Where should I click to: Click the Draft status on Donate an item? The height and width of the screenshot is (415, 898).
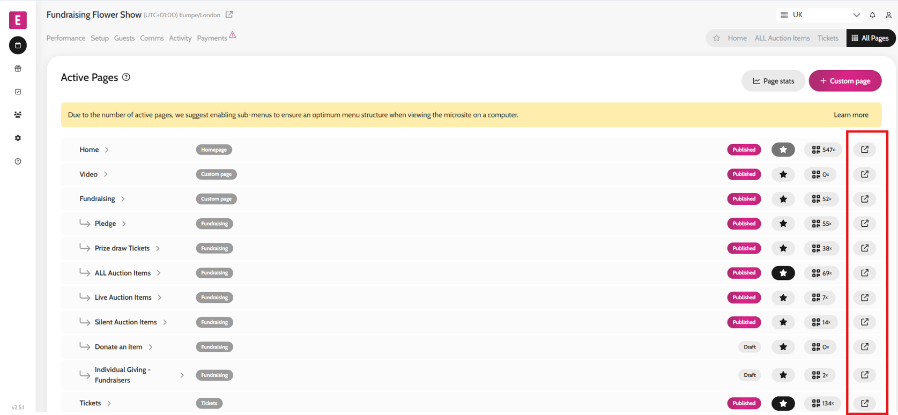(x=749, y=347)
